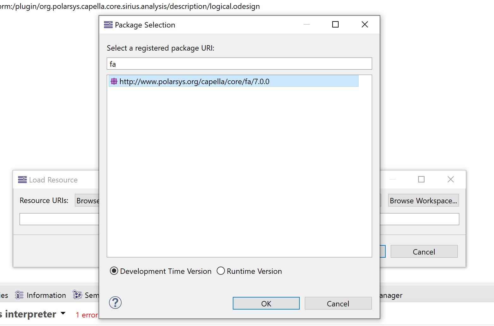Open Browse Workspace... in Load Resource
The height and width of the screenshot is (326, 494).
pos(423,200)
